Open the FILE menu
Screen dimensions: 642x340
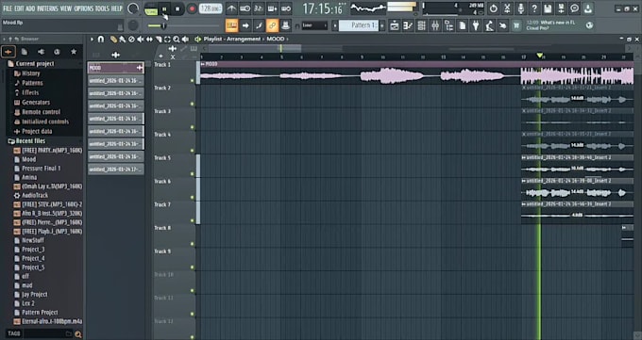8,8
